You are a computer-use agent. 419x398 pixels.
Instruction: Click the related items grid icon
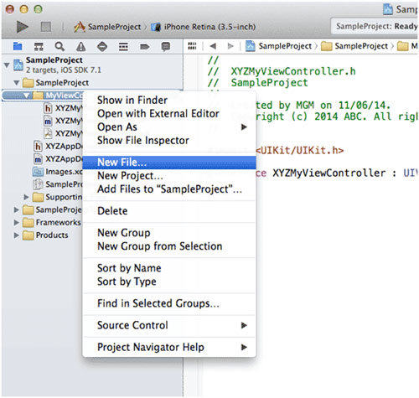coord(192,46)
